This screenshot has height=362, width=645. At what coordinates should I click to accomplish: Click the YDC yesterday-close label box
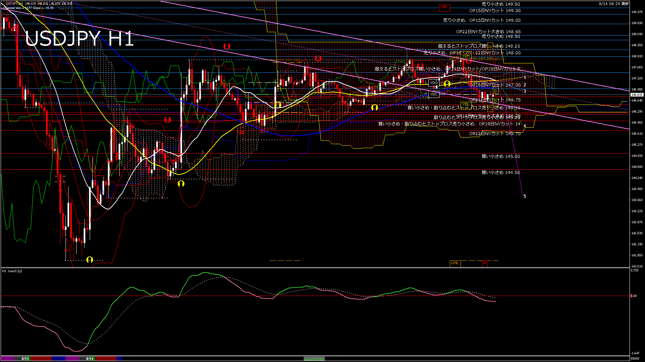coord(434,94)
